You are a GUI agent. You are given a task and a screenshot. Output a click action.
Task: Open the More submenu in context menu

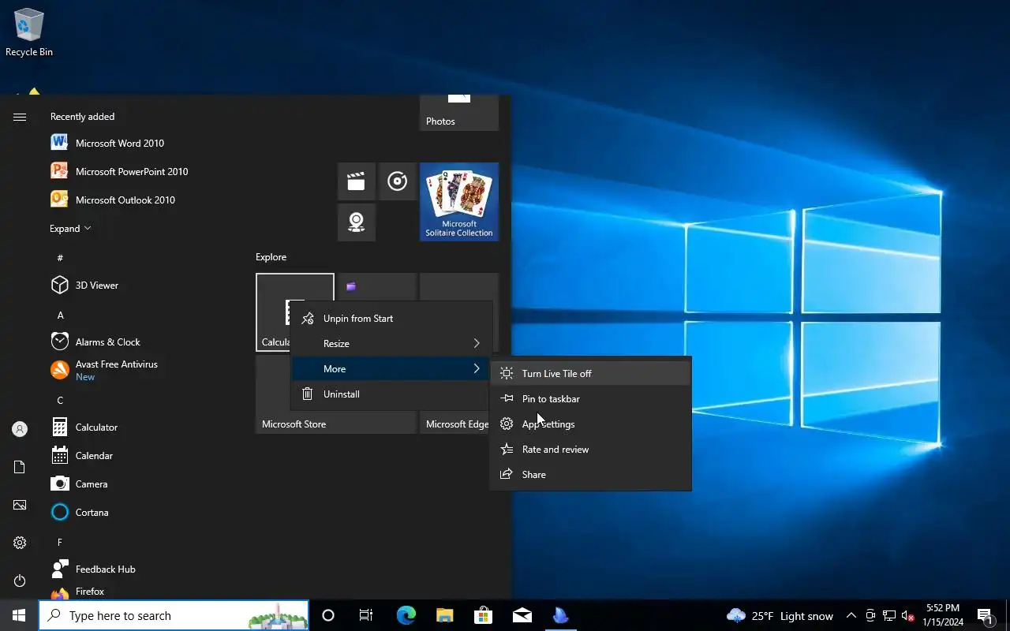click(x=391, y=369)
